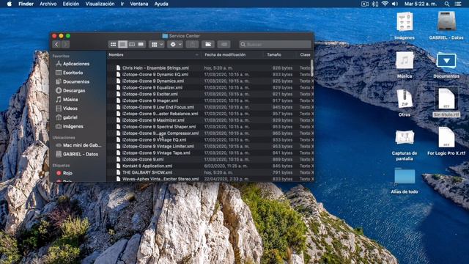Select iZotope-Ozone 9 Dynamics.xml file
This screenshot has width=469, height=264.
pos(153,81)
